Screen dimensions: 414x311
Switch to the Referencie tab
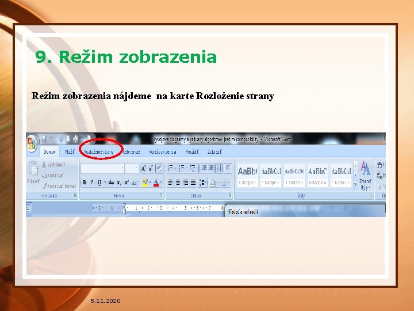132,152
